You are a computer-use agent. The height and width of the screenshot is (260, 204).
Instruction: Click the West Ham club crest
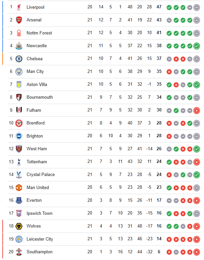click(x=19, y=149)
